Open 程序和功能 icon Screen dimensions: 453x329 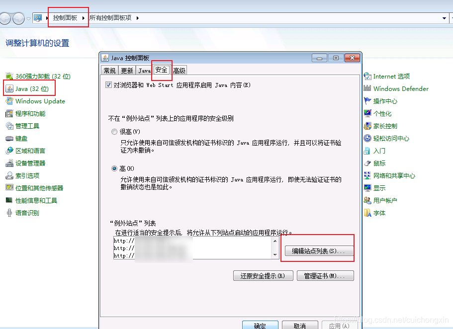tap(9, 113)
